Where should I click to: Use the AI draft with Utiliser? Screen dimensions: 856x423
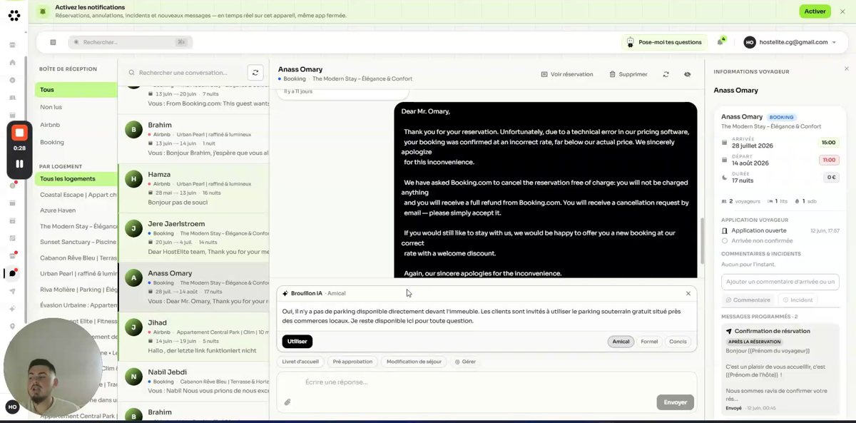point(297,342)
